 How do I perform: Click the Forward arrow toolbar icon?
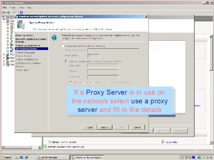tap(8, 12)
